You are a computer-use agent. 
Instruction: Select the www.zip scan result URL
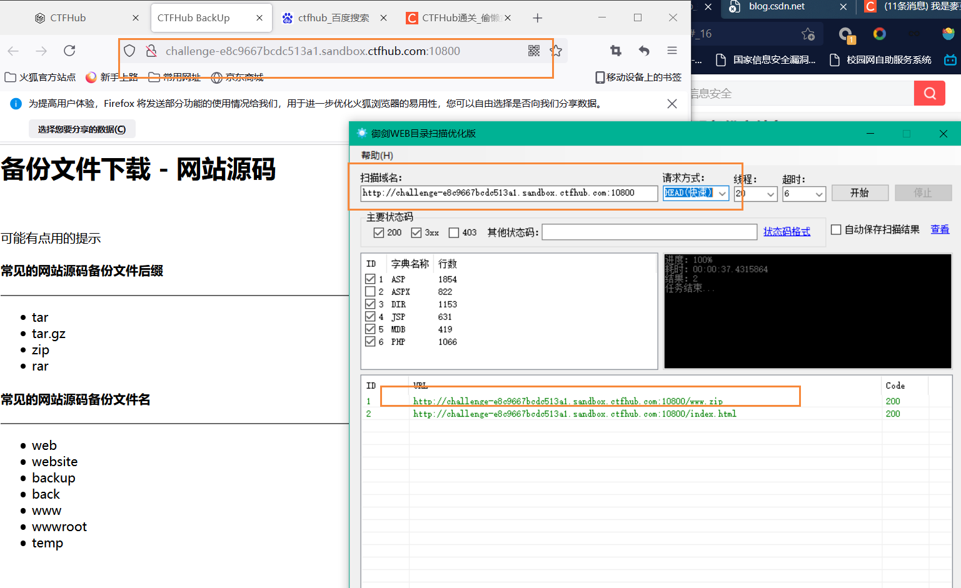click(568, 401)
